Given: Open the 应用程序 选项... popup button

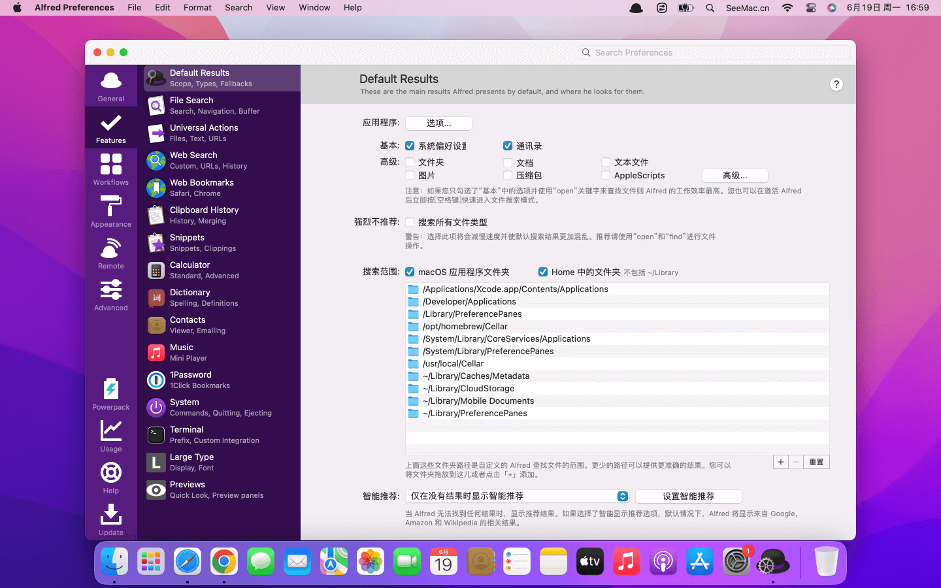Looking at the screenshot, I should tap(438, 123).
